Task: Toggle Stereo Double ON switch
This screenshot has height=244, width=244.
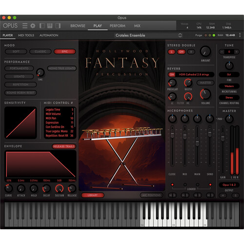Action: pos(182,52)
